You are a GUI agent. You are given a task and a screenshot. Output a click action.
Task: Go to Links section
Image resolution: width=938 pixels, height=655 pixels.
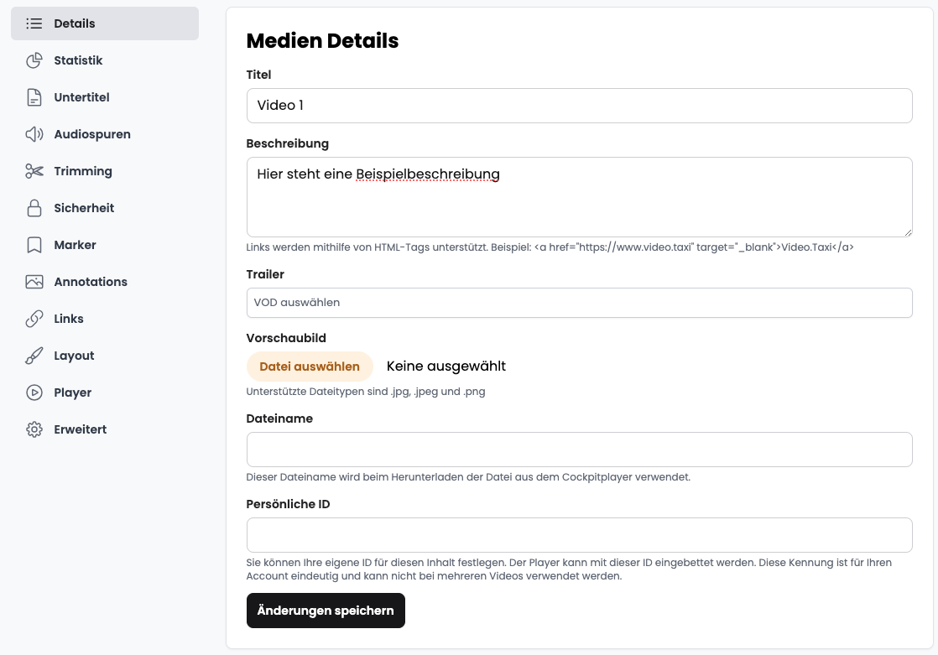[x=105, y=319]
